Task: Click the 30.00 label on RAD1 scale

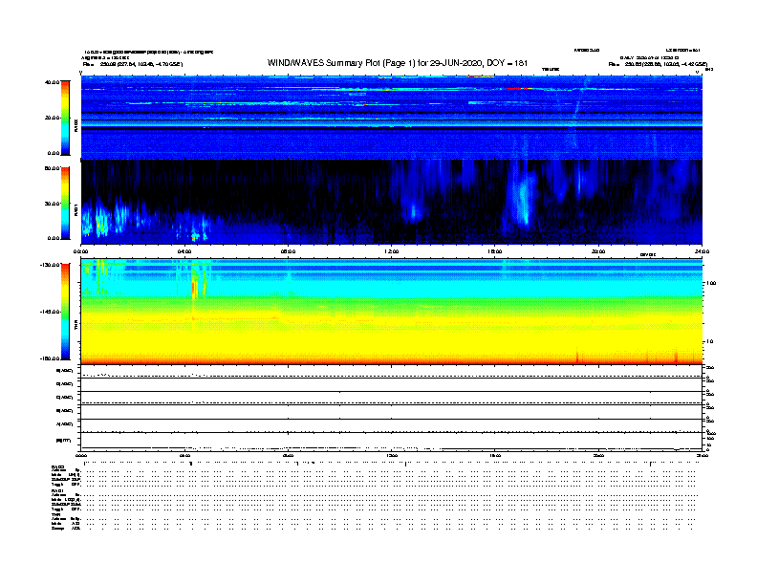Action: (52, 204)
